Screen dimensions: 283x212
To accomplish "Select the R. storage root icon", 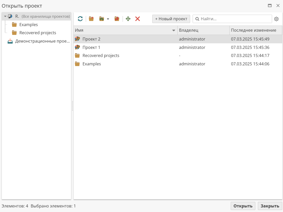I will [10, 16].
